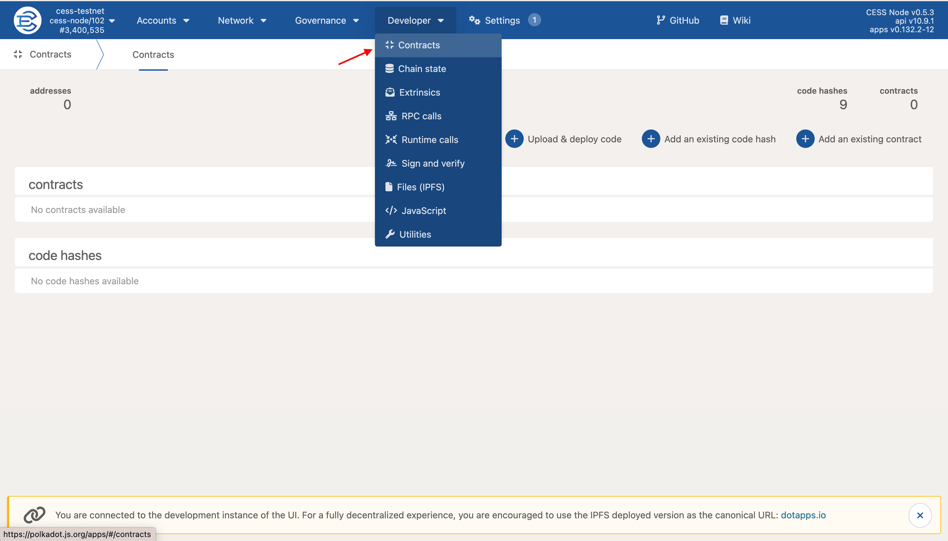This screenshot has height=541, width=948.
Task: Expand the Accounts dropdown arrow
Action: [186, 20]
